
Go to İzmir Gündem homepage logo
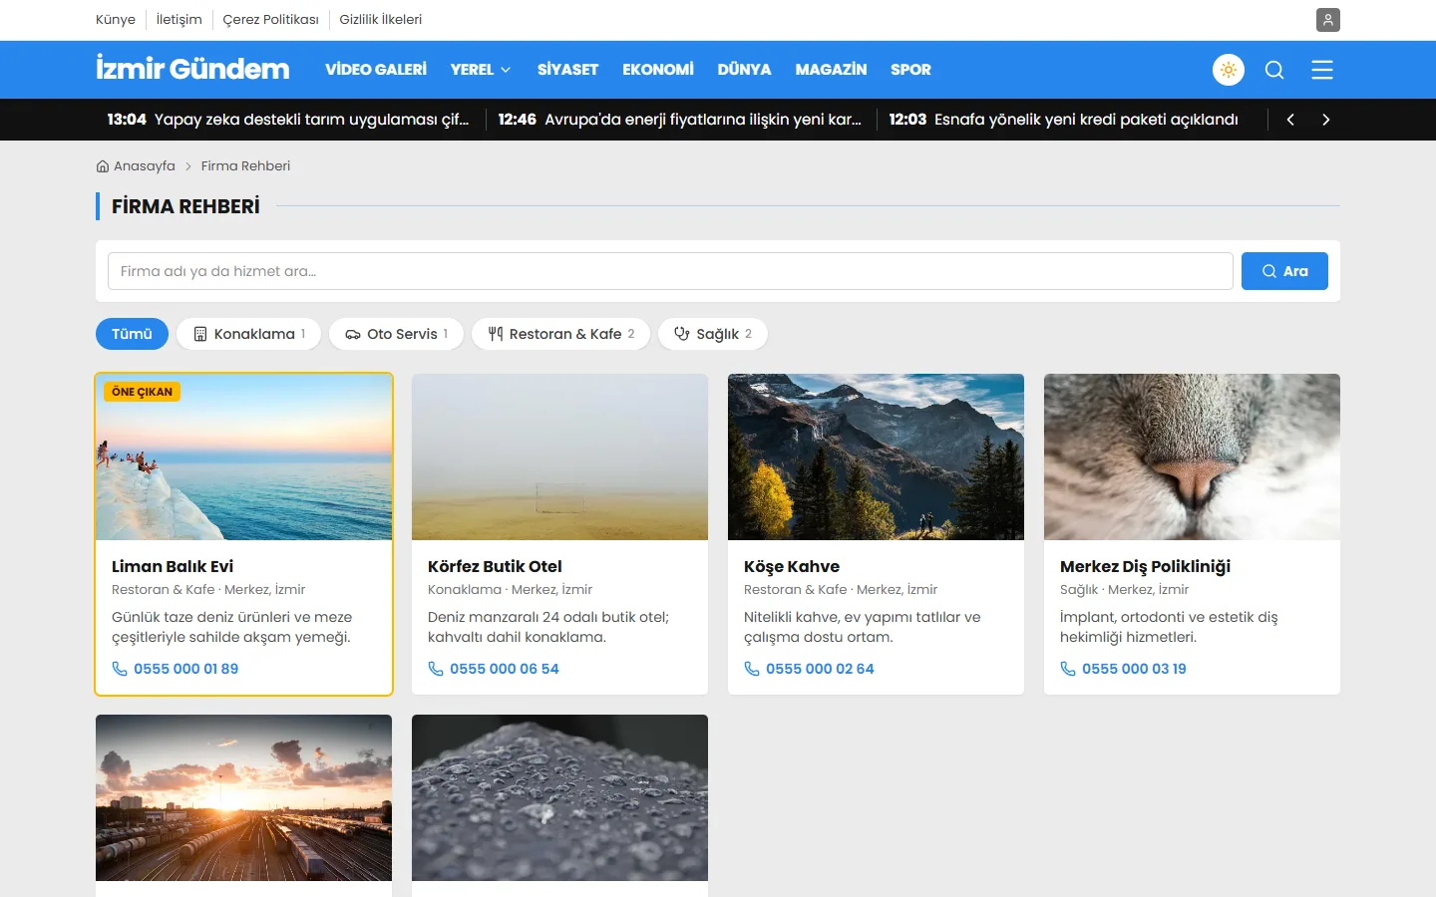point(192,69)
